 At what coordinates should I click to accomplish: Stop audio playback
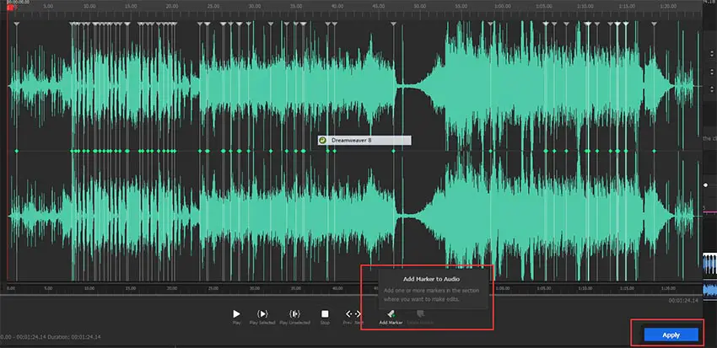click(325, 313)
